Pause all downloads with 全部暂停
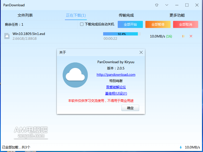Screen dimensions: 203x152 (158, 24)
